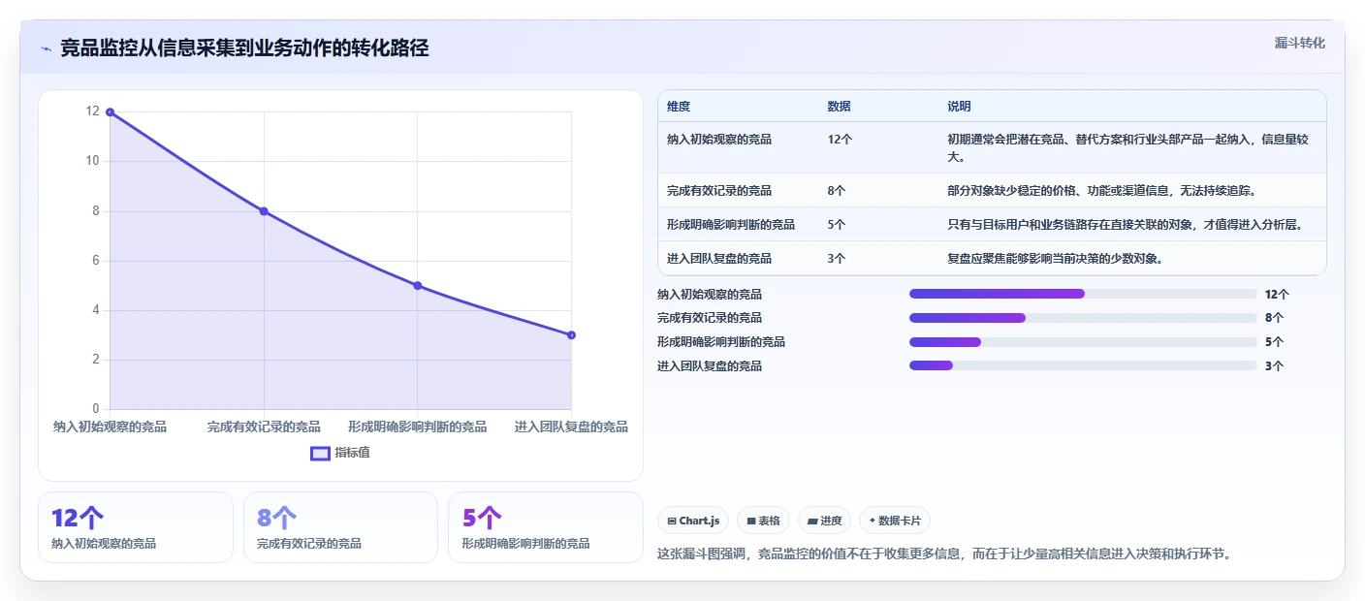Click the 进入团队复盘的竞品 progress bar
The height and width of the screenshot is (601, 1365).
pos(1083,366)
